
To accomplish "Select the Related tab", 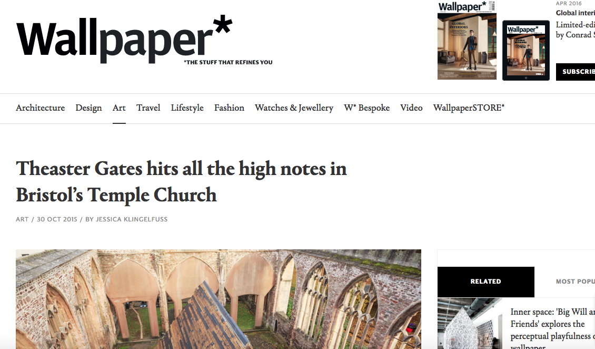I will tap(485, 282).
